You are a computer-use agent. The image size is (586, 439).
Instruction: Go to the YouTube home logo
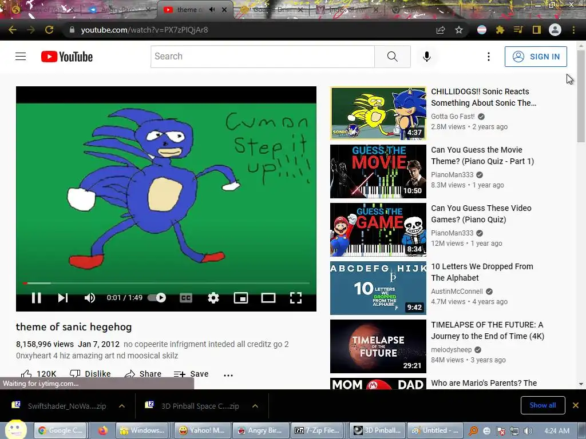pyautogui.click(x=66, y=57)
